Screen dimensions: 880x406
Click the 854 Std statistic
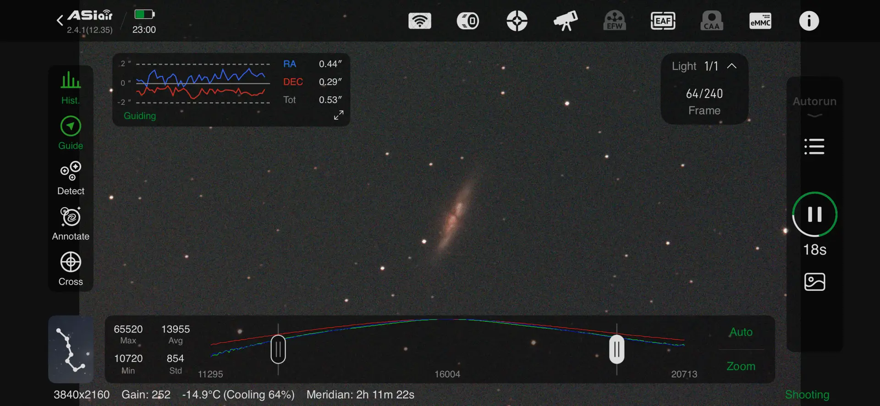(176, 364)
